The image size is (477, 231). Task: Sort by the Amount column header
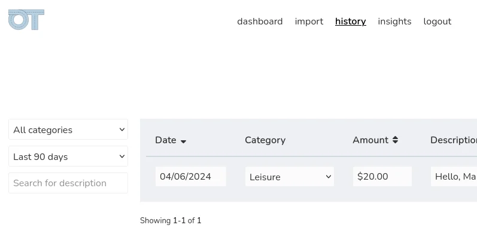370,140
